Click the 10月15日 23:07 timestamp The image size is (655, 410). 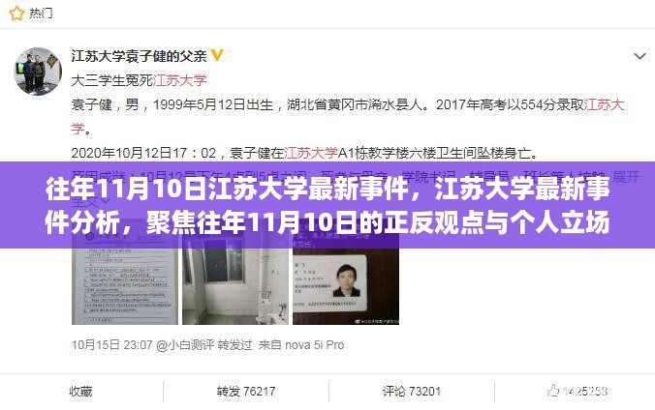pos(112,345)
